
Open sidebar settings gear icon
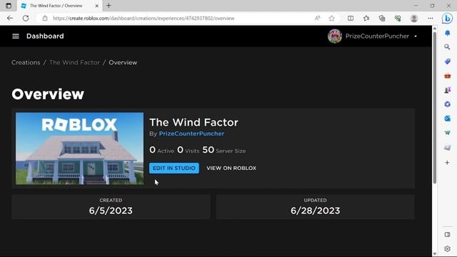click(448, 249)
